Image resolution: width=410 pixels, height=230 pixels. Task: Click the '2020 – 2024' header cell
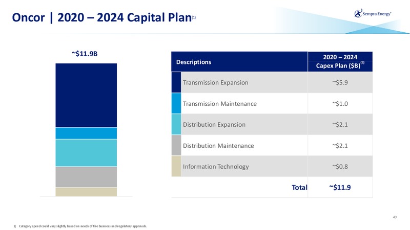pyautogui.click(x=340, y=57)
